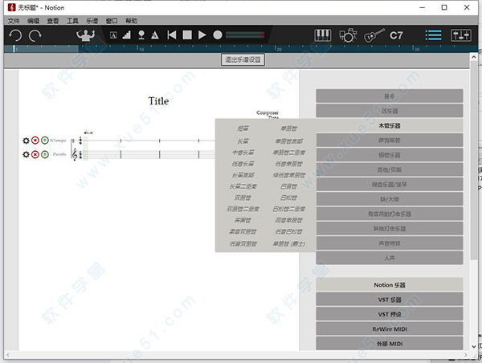Open the 窗口 menu
The height and width of the screenshot is (363, 482).
coord(112,21)
